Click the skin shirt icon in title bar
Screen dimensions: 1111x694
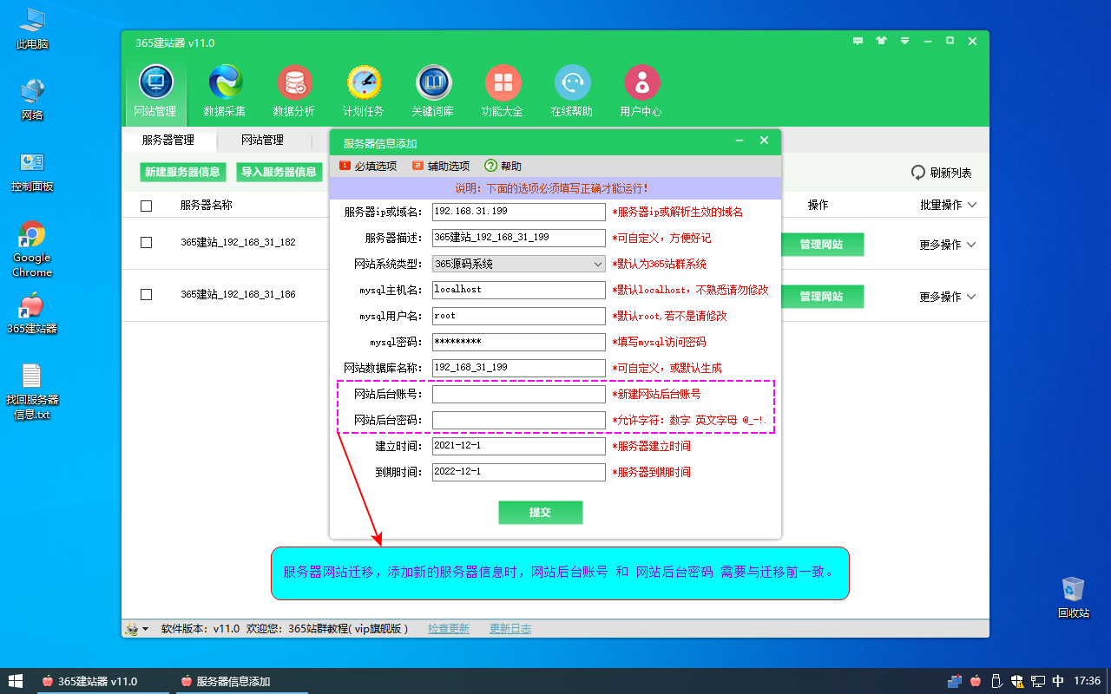882,41
